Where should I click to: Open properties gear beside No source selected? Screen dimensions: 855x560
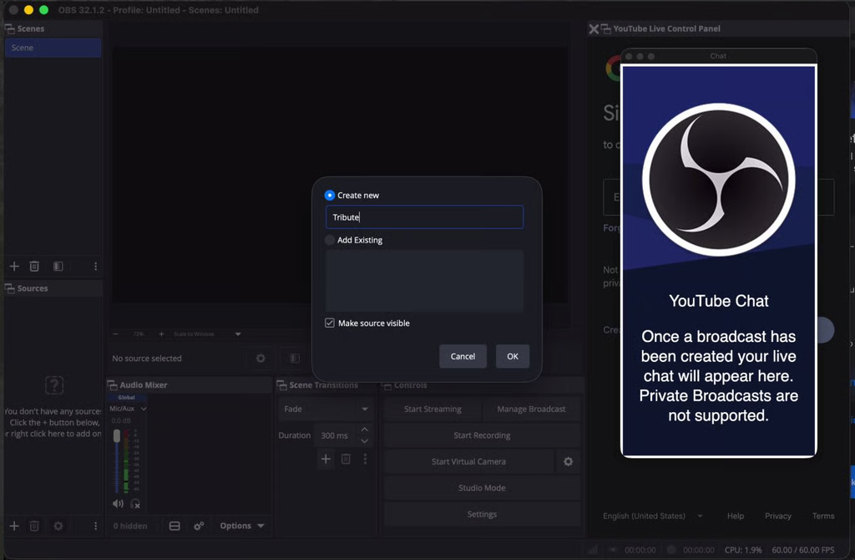[261, 358]
